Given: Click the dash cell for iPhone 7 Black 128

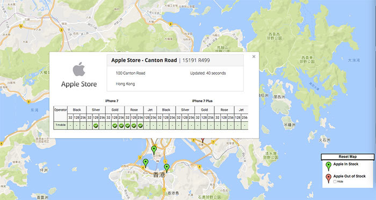Looking at the screenshot, I should coord(77,125).
